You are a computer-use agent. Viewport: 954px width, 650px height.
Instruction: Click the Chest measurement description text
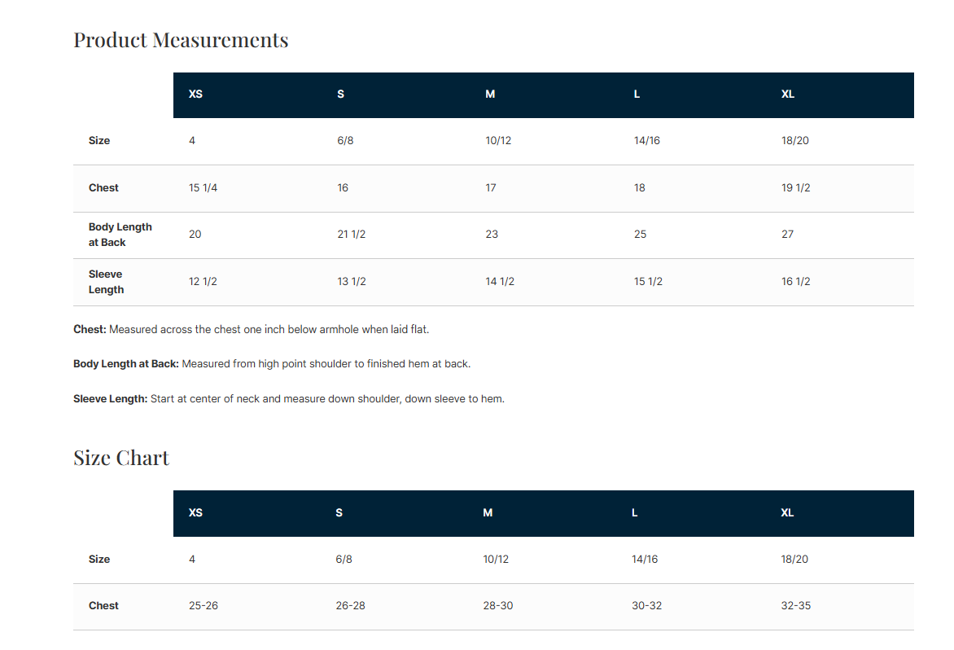[x=251, y=330]
